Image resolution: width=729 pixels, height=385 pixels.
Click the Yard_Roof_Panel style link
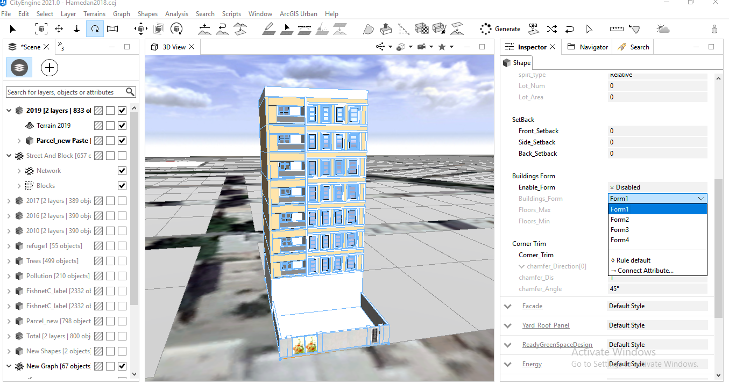point(546,325)
